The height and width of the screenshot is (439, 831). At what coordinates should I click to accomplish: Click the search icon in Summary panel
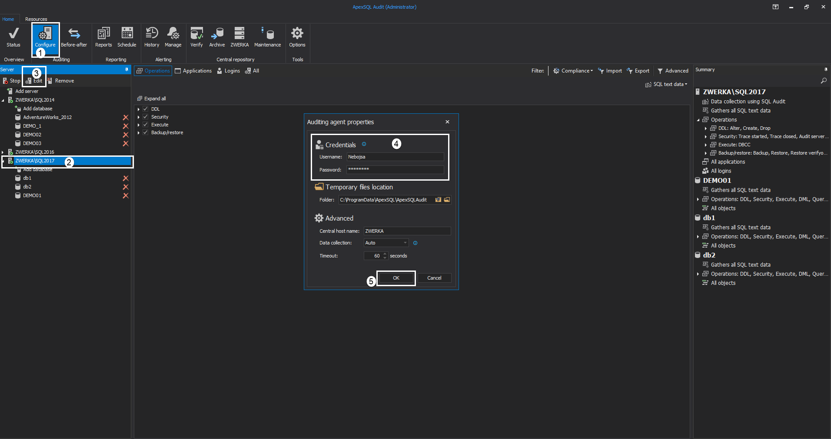[x=824, y=81]
